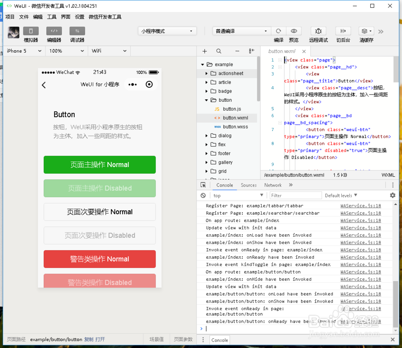The width and height of the screenshot is (402, 348).
Task: Show more devtools tabs chevron
Action: coord(291,185)
